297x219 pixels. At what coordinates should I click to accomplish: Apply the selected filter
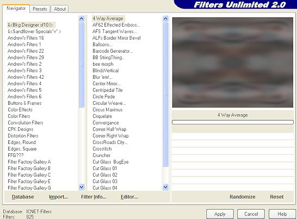point(220,214)
